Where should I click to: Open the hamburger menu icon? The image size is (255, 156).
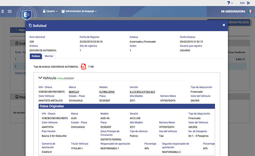[3, 11]
